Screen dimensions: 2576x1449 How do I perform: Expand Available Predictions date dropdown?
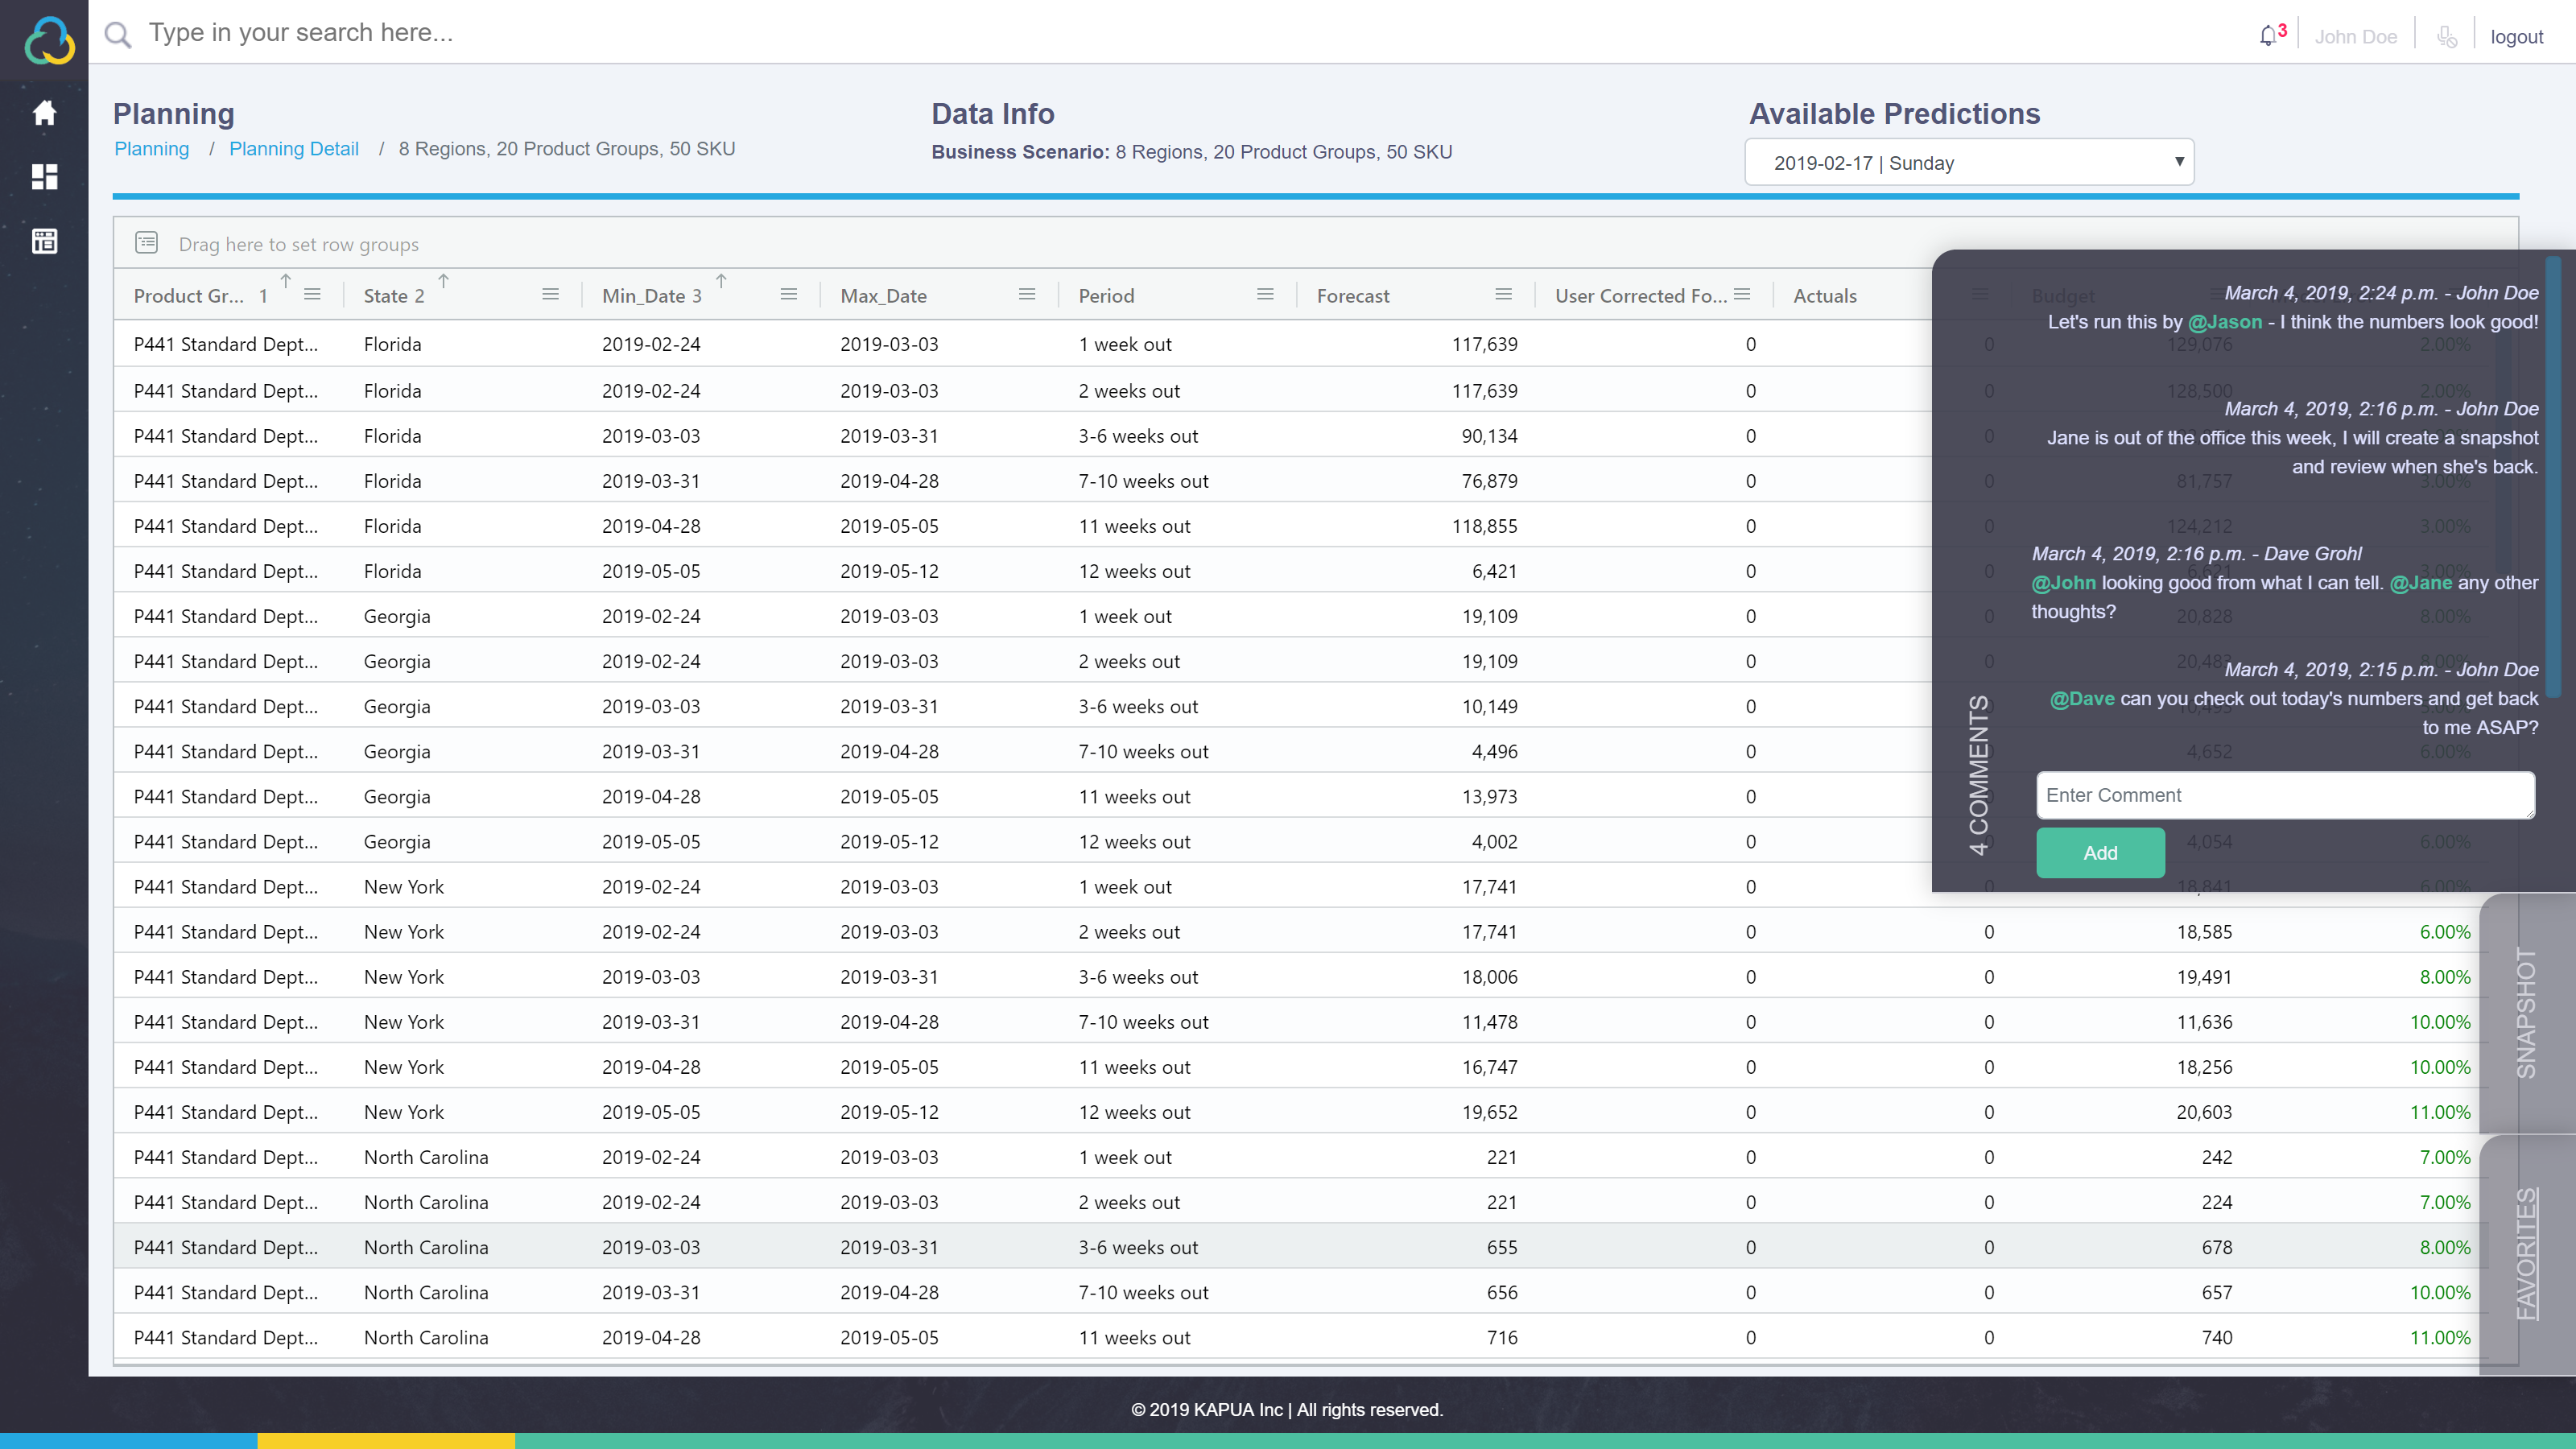click(x=1968, y=162)
